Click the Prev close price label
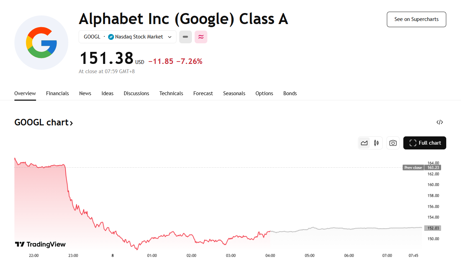The height and width of the screenshot is (269, 461). [x=413, y=168]
